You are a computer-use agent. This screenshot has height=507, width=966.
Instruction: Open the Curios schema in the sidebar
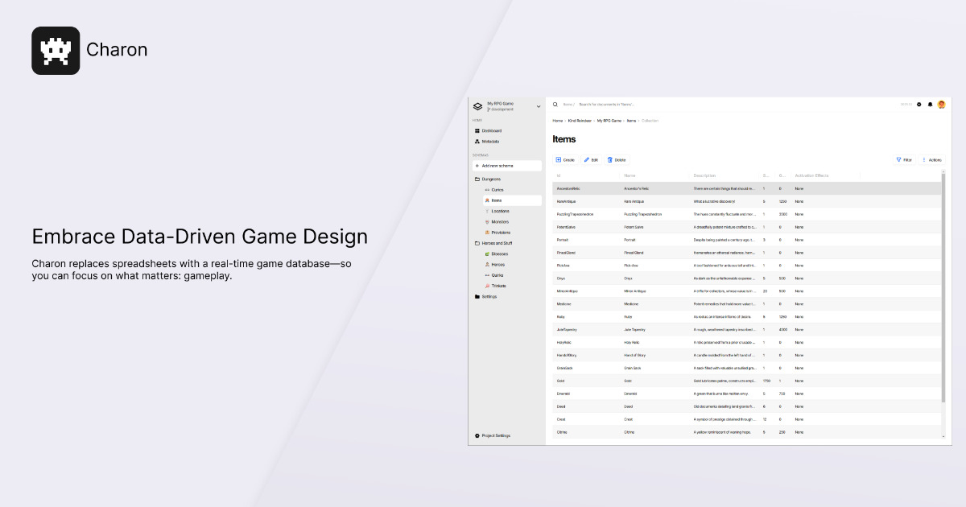[x=499, y=190]
